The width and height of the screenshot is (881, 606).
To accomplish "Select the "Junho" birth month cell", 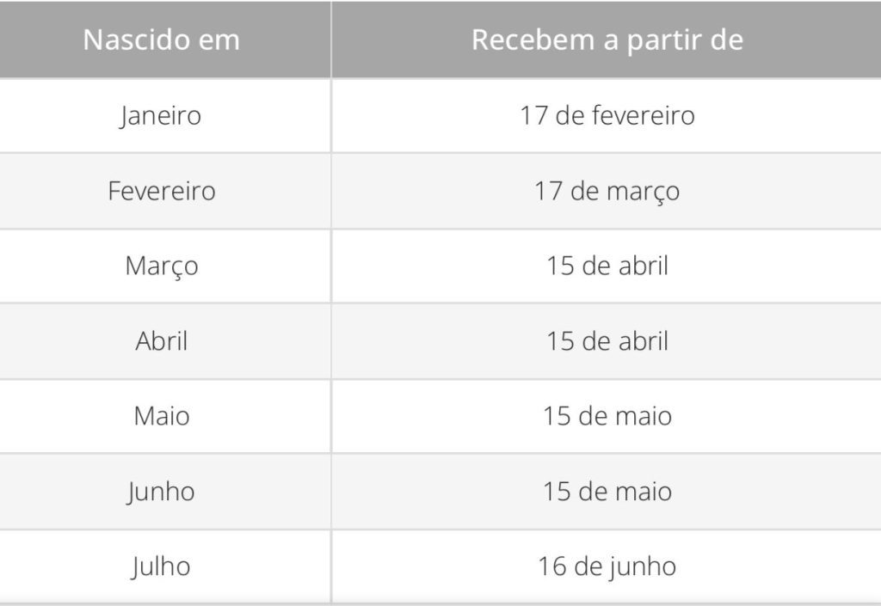I will [162, 492].
